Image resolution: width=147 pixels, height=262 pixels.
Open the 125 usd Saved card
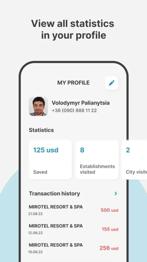(x=50, y=160)
